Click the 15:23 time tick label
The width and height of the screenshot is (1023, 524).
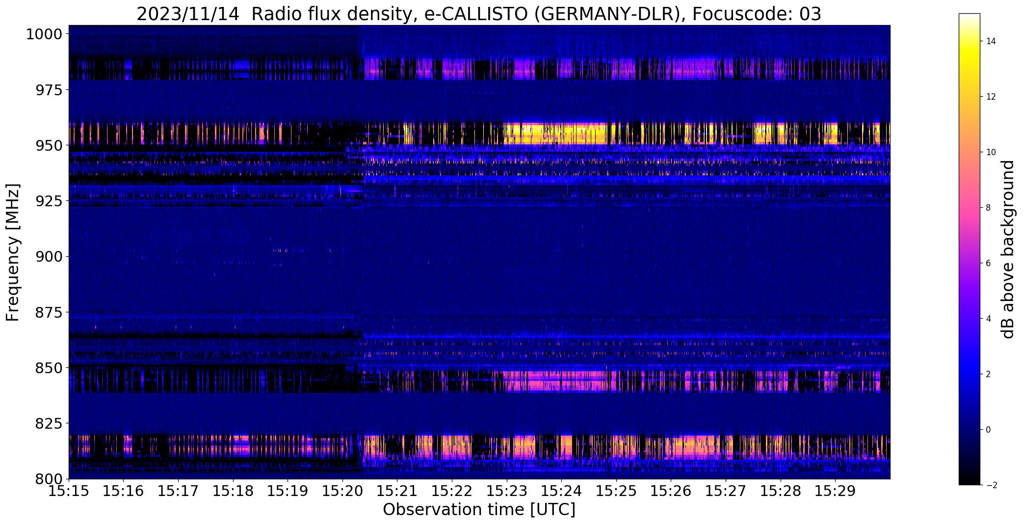click(x=507, y=491)
